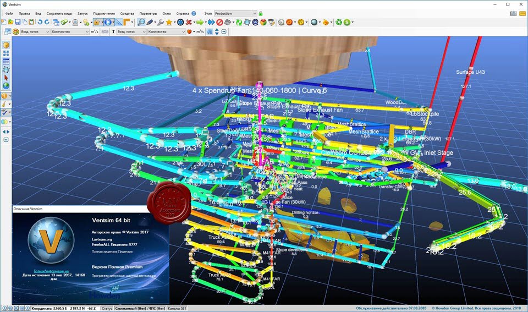
Task: Click the 'Surface U43' label in 3D view
Action: click(x=470, y=72)
